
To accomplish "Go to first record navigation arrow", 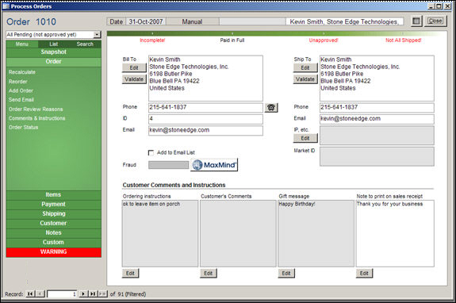I will 30,293.
